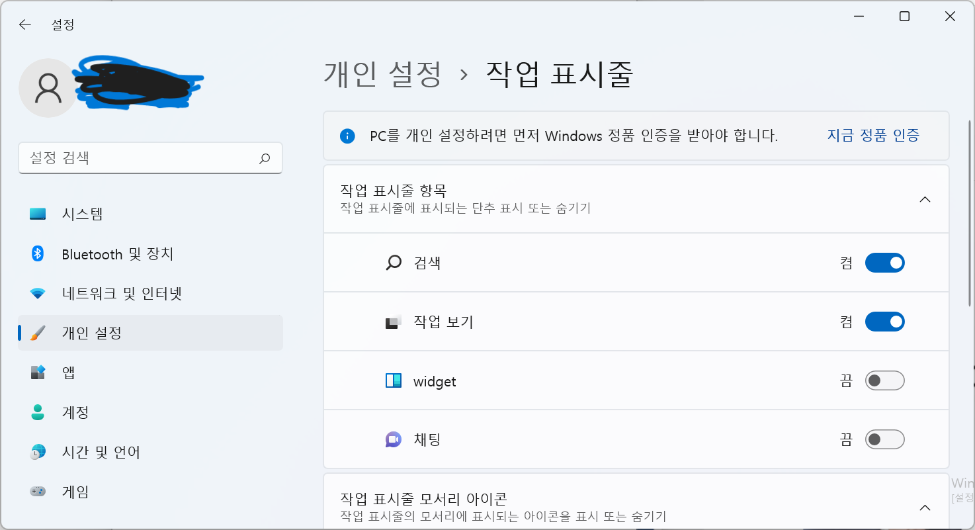This screenshot has height=530, width=975.
Task: Click the 작업 보기 task view icon
Action: (x=394, y=322)
